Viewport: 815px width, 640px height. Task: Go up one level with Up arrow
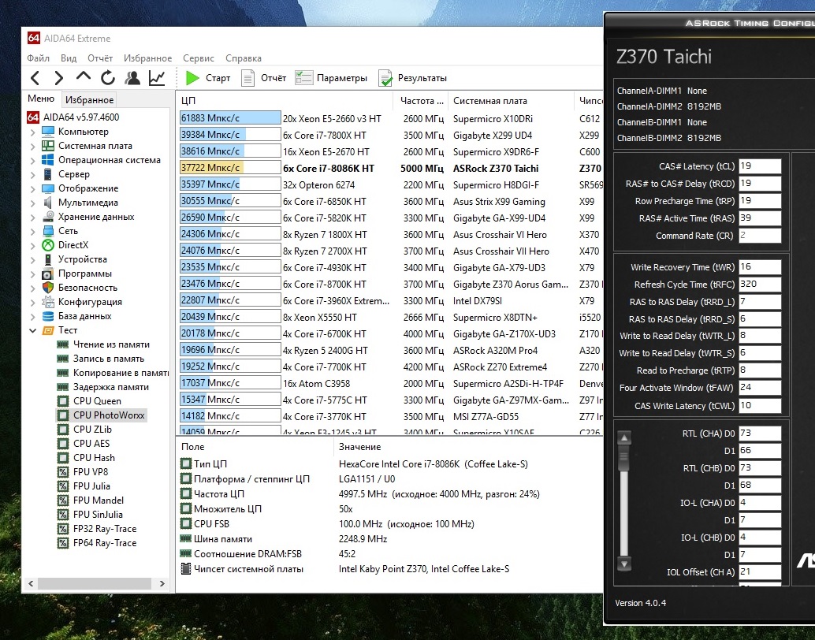[84, 77]
